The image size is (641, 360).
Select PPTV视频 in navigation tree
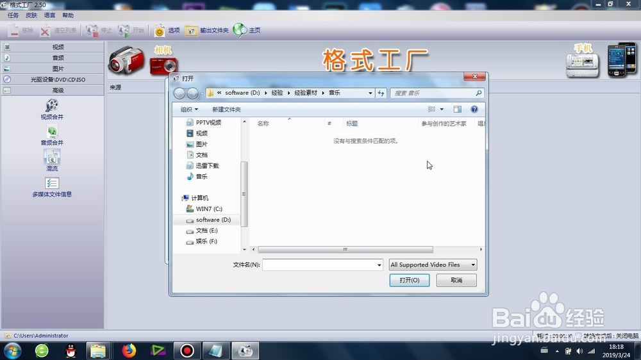click(204, 122)
